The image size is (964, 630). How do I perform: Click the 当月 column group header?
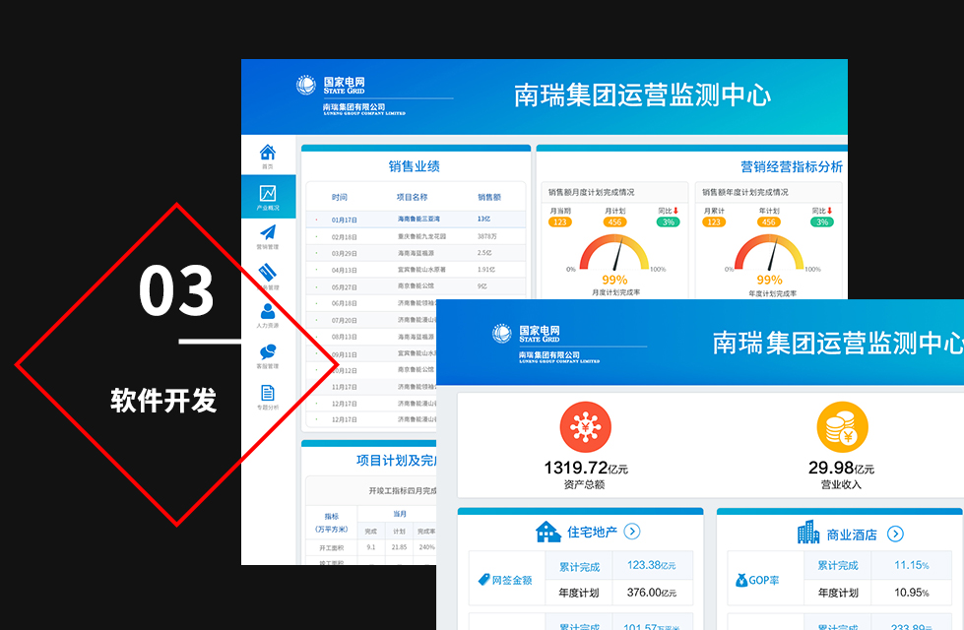tap(400, 514)
